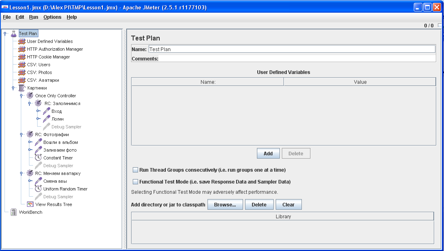Expand the Заливаем фото sampler node

coord(30,150)
